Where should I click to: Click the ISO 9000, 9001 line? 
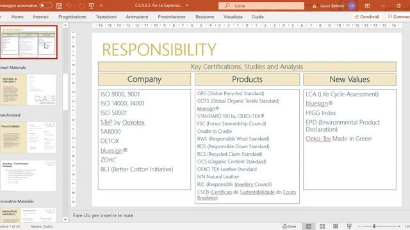120,94
